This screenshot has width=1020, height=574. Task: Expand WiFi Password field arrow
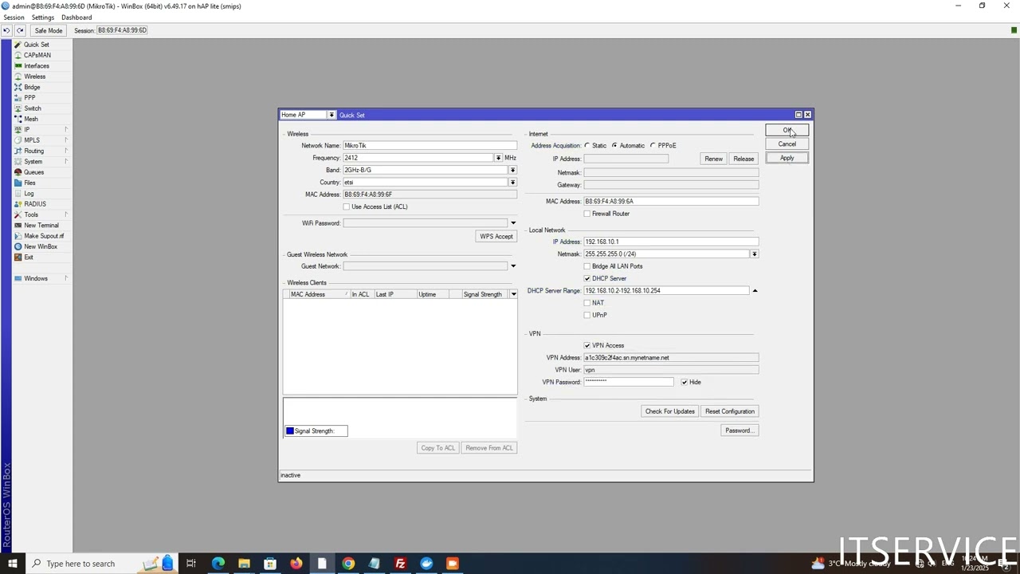click(x=513, y=223)
